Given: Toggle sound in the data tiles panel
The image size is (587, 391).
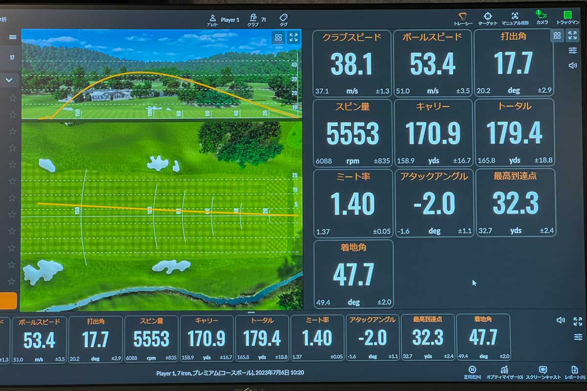Looking at the screenshot, I should 572,65.
